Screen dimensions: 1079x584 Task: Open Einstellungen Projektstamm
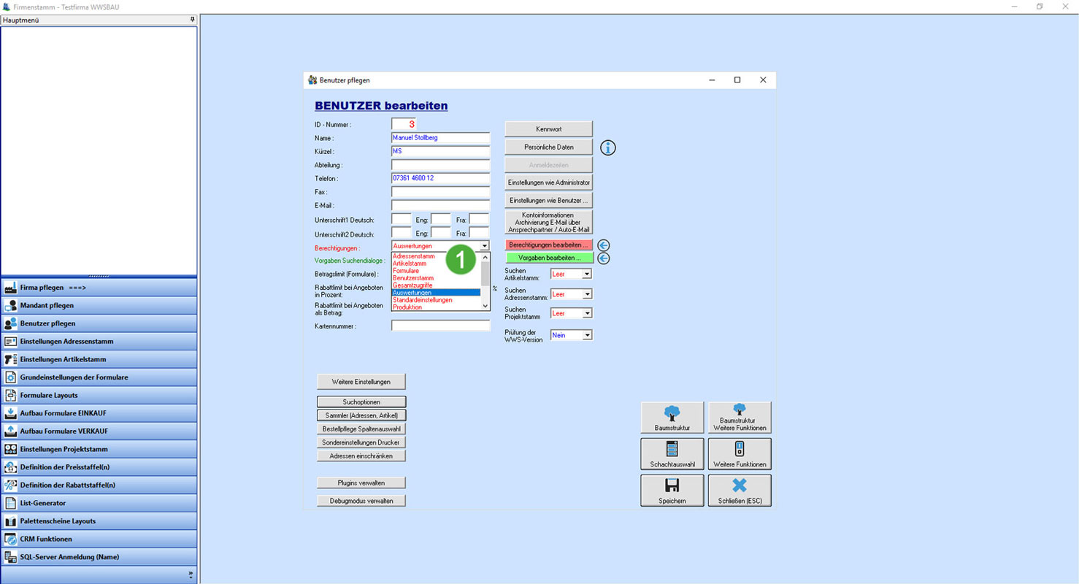click(x=99, y=449)
